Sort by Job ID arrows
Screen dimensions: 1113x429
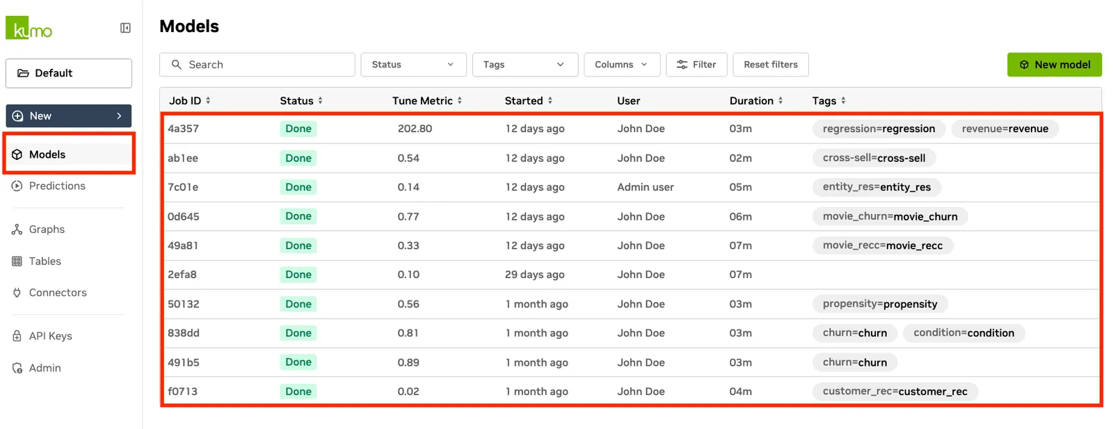208,101
